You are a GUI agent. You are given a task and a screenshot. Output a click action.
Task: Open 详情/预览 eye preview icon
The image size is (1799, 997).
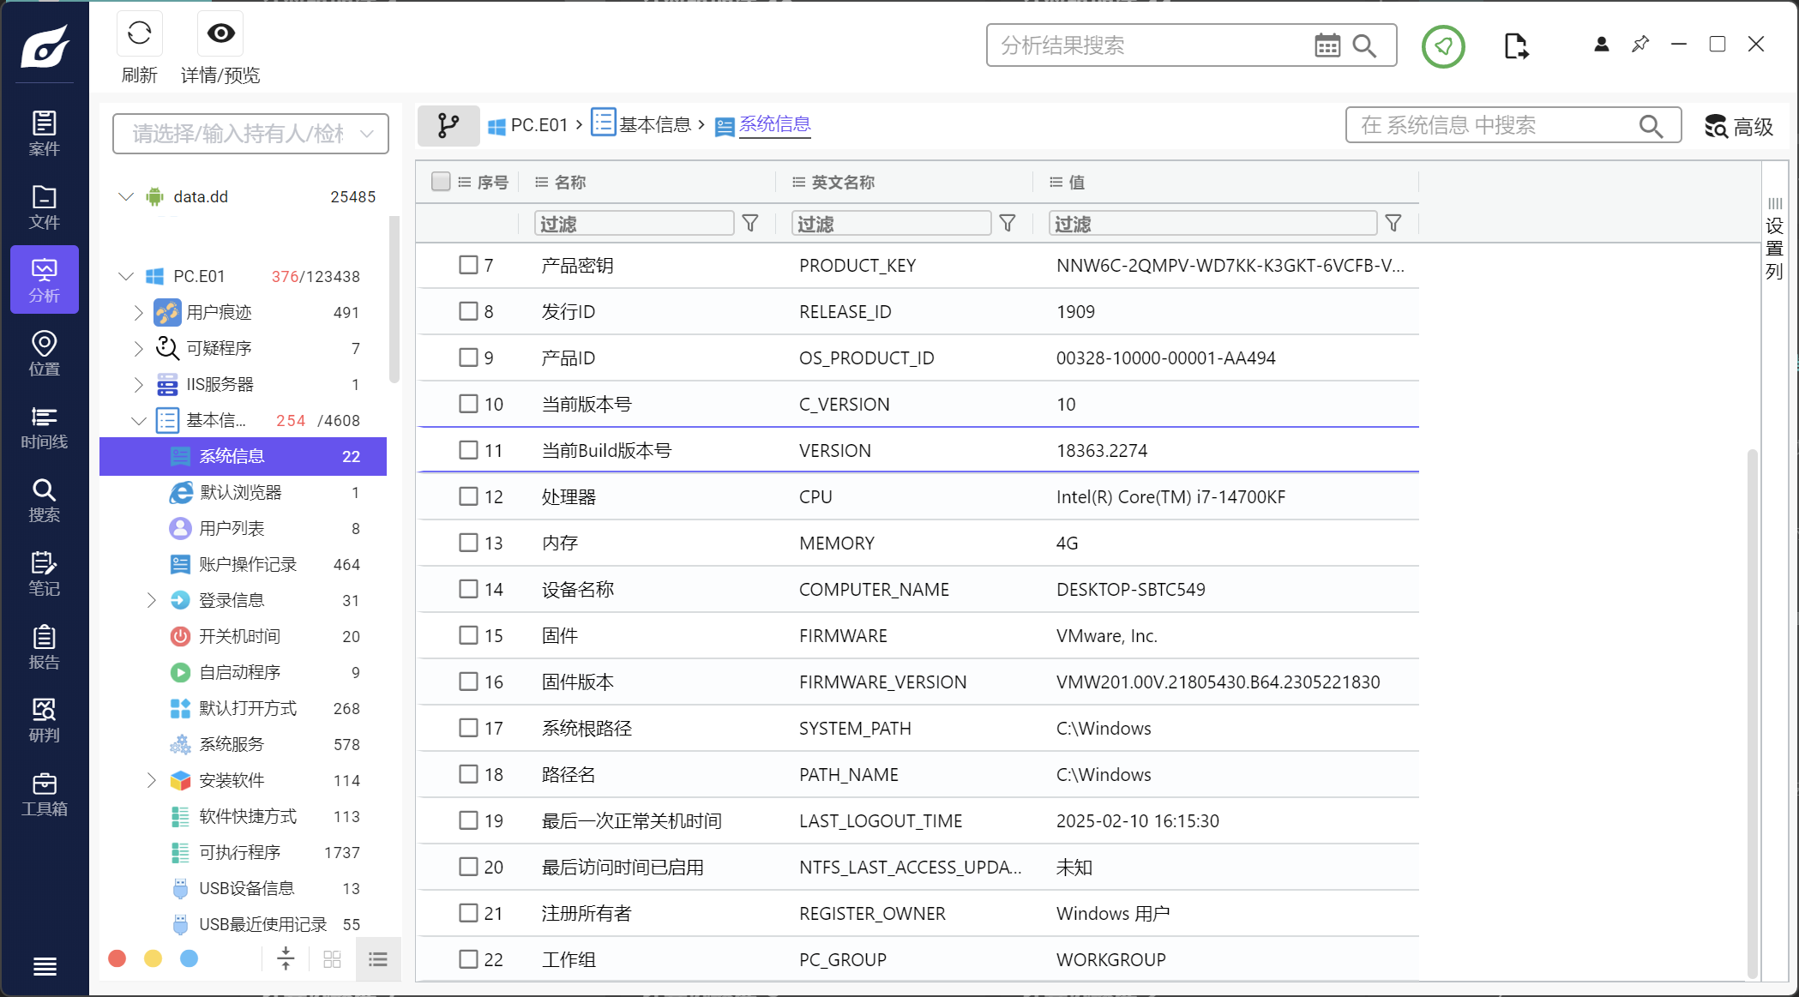tap(220, 33)
